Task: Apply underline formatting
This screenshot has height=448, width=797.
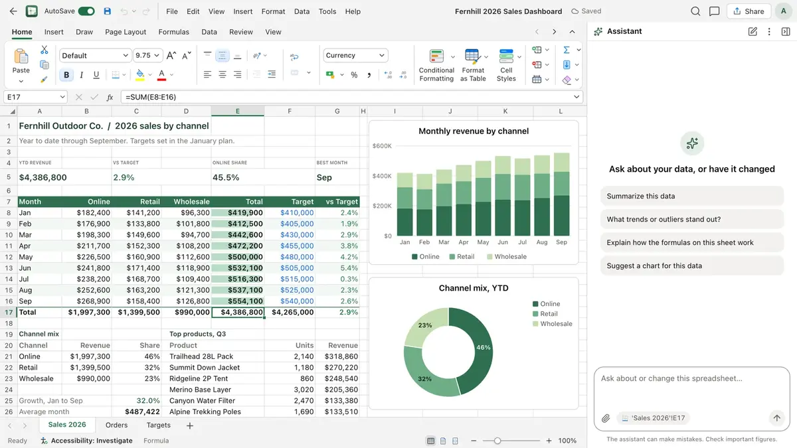Action: (96, 75)
